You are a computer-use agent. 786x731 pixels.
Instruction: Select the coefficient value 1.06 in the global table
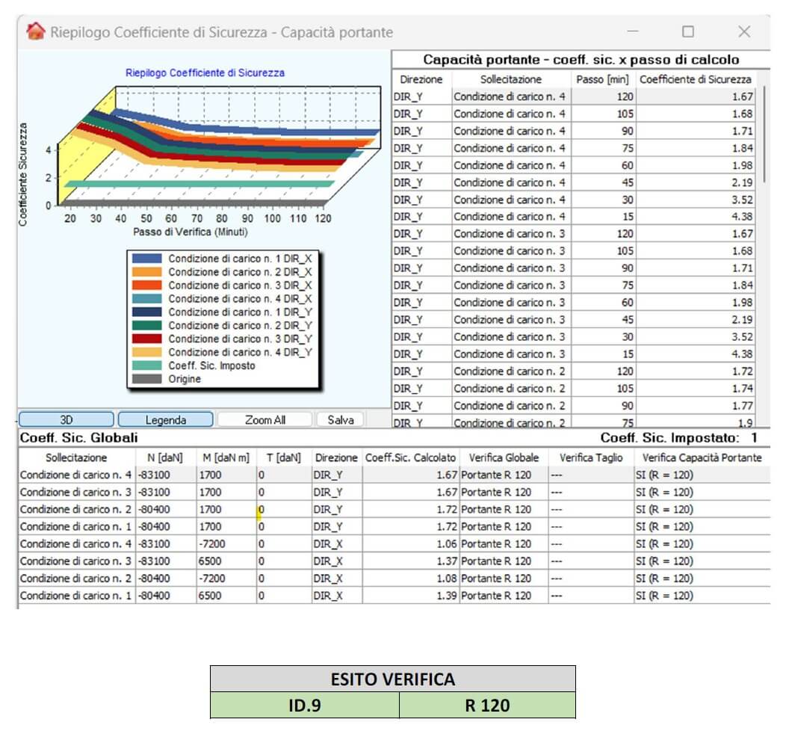click(x=447, y=544)
